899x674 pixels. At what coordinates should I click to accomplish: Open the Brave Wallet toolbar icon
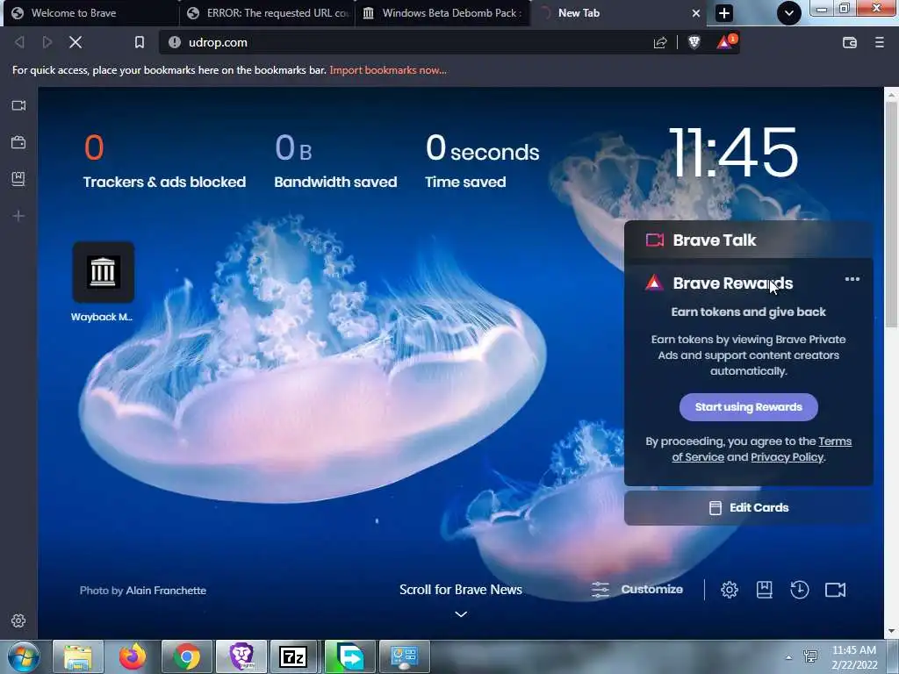coord(850,42)
